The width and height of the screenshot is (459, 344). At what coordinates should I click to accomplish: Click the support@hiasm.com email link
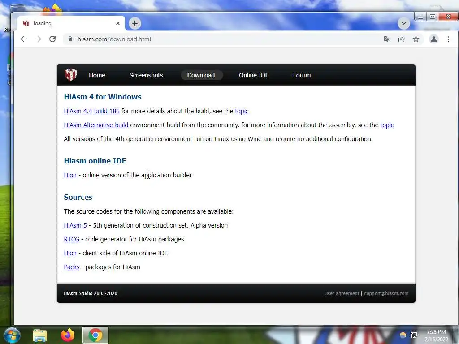(386, 293)
